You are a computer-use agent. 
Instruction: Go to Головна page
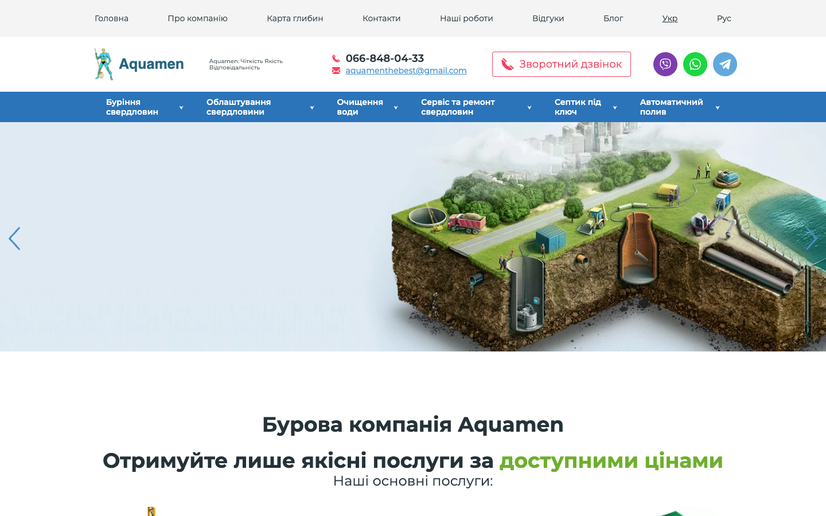coord(111,18)
